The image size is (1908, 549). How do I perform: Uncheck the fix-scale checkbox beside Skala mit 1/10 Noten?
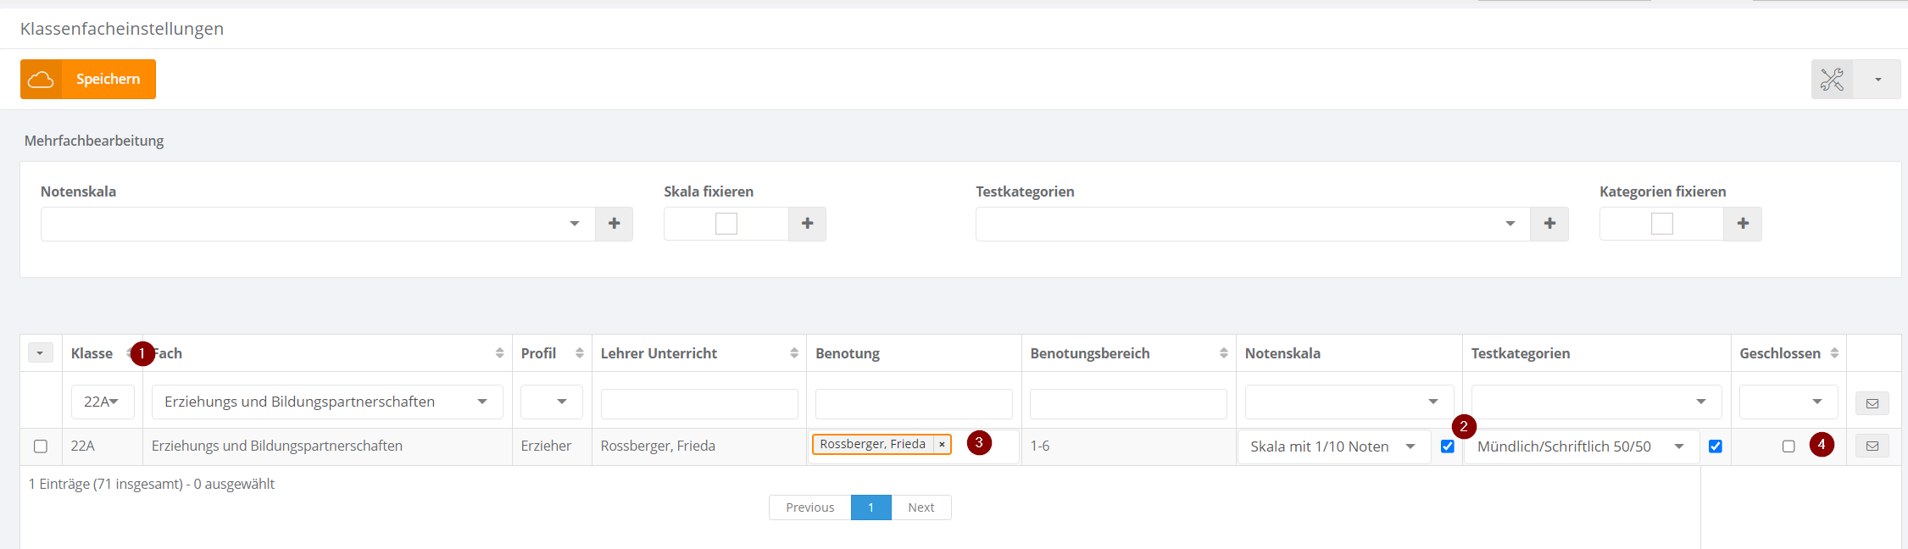pos(1448,446)
